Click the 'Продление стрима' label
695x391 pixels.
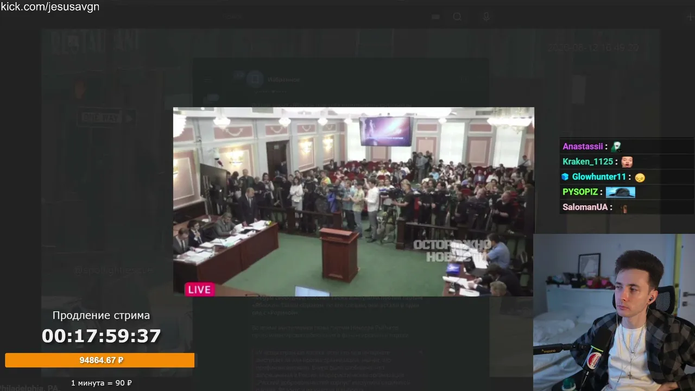101,316
